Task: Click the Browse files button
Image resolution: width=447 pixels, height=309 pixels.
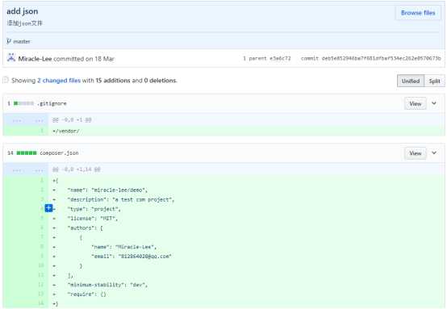Action: (418, 13)
